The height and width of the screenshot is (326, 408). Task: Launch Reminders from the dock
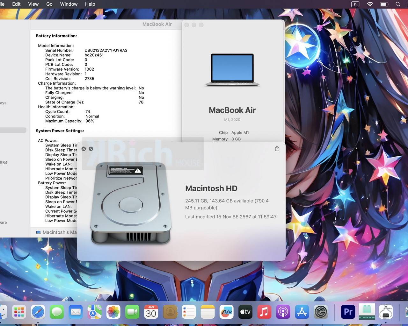click(x=189, y=312)
